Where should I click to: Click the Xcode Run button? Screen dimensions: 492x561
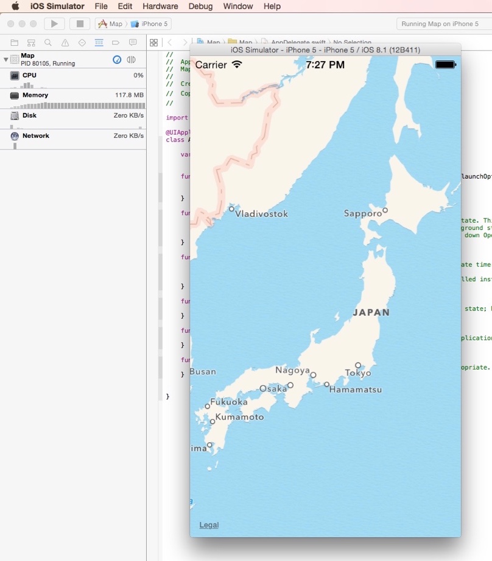pyautogui.click(x=54, y=24)
